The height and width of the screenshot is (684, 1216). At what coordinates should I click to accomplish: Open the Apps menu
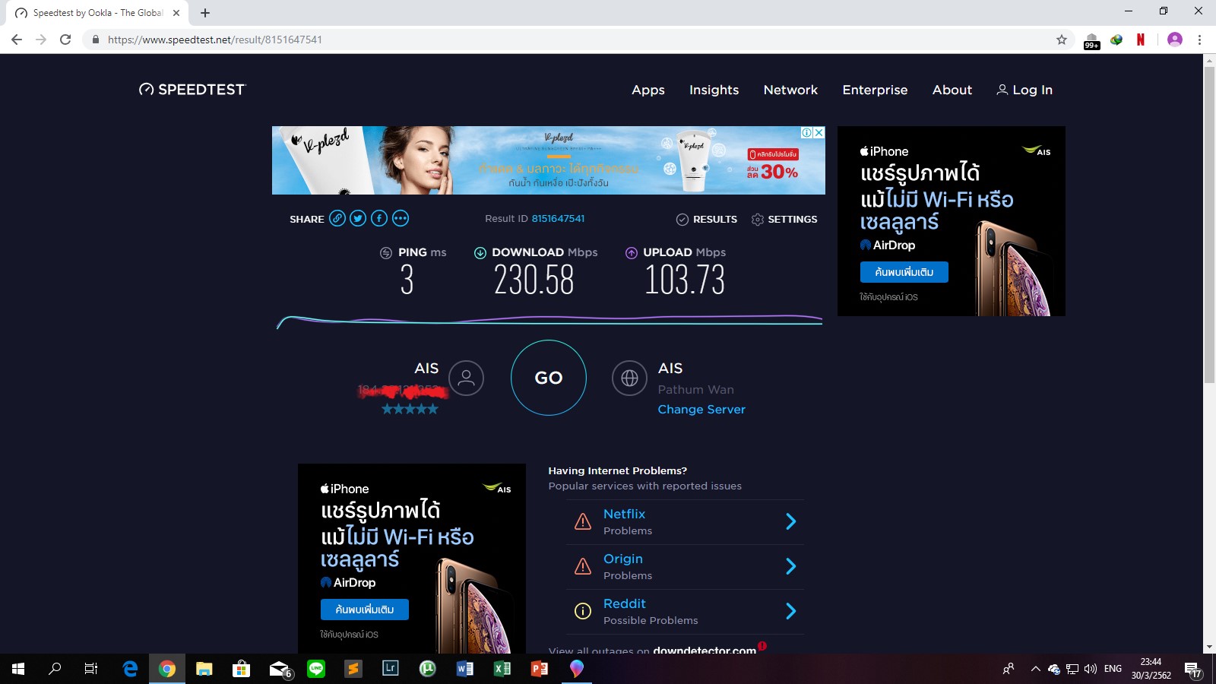[x=648, y=90]
